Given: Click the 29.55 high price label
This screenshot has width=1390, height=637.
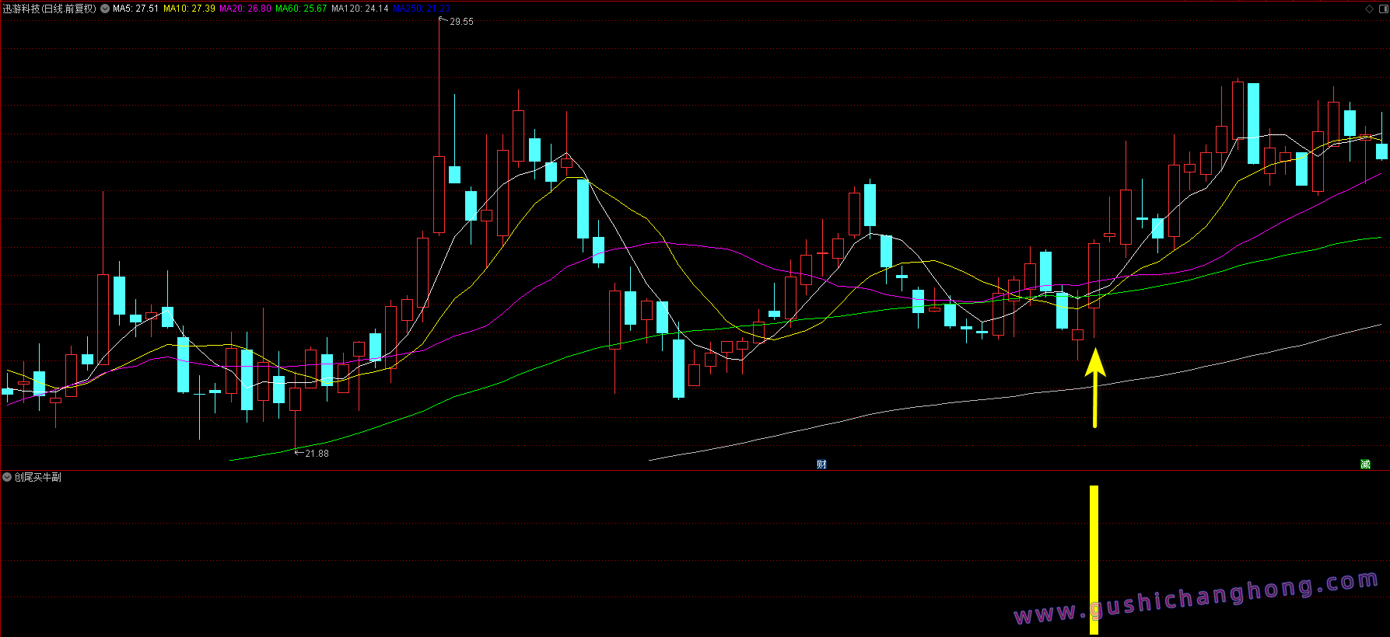Looking at the screenshot, I should (x=461, y=22).
